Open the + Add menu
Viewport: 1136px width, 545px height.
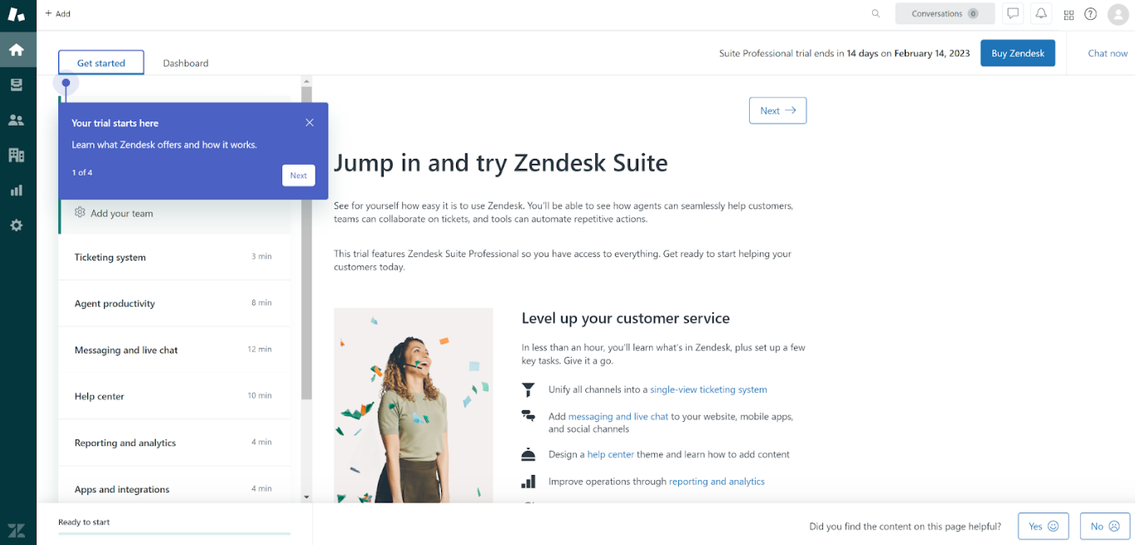point(57,13)
